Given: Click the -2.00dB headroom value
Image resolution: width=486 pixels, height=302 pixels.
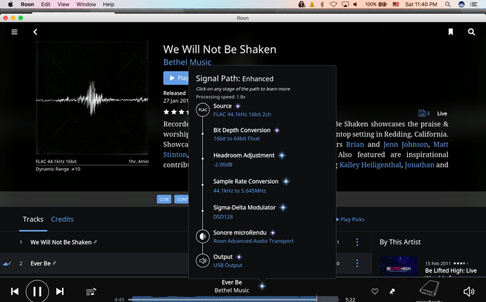Looking at the screenshot, I should pyautogui.click(x=223, y=164).
